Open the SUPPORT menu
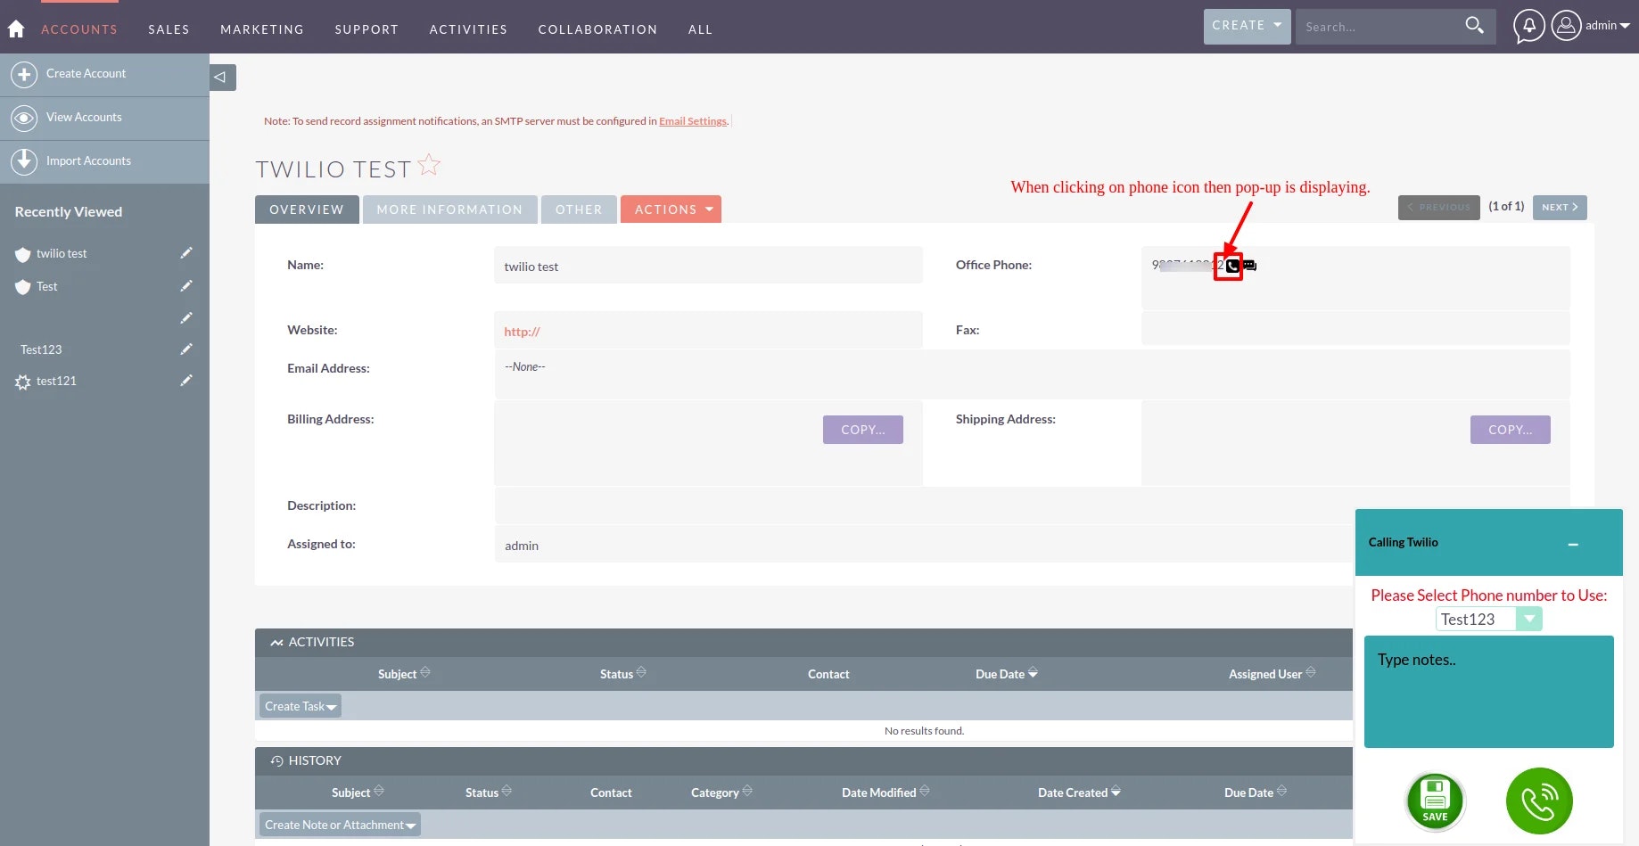Screen dimensions: 1639x846 pyautogui.click(x=367, y=29)
